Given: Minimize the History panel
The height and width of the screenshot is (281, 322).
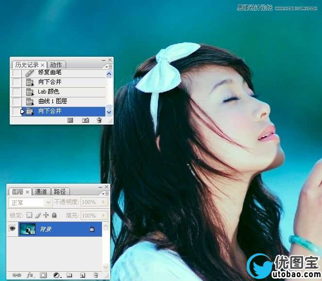Looking at the screenshot, I should [103, 60].
